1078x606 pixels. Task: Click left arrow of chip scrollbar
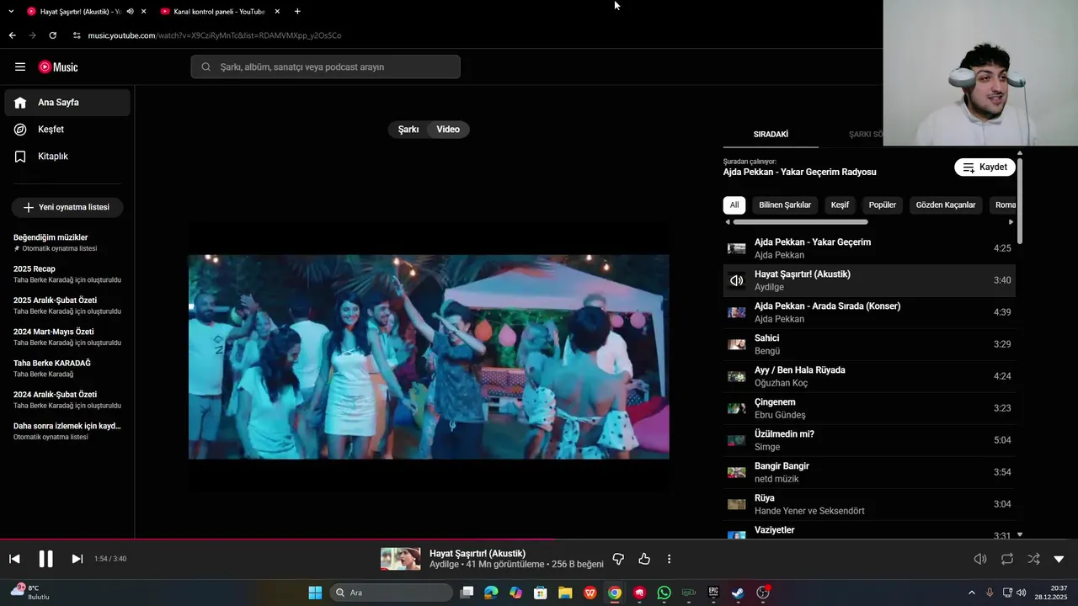[728, 222]
